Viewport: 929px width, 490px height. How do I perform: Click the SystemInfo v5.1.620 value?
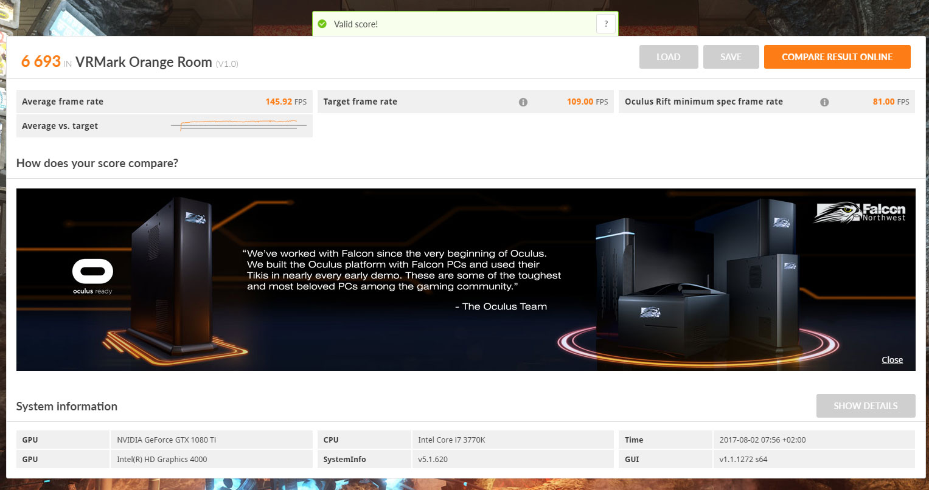tap(512, 459)
